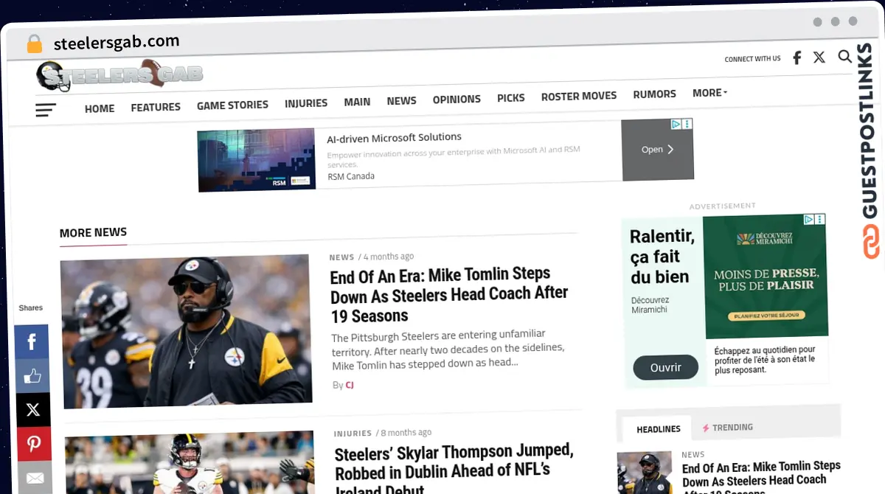This screenshot has width=885, height=494.
Task: Click NEWS label in sidebar headlines
Action: tap(693, 454)
